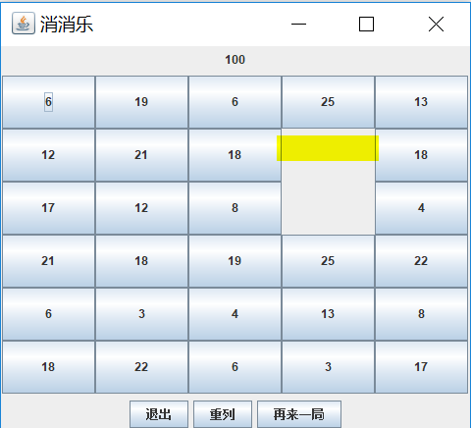The image size is (471, 428).
Task: Select the 13 tile between 4 and 8
Action: (x=328, y=314)
